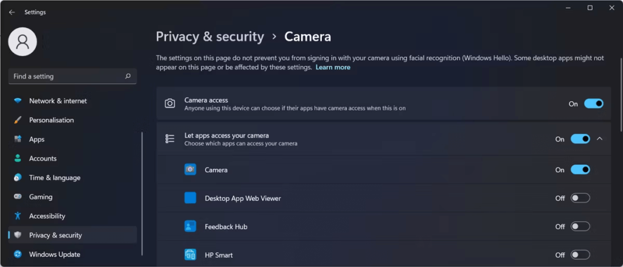Click the Time & language globe icon
This screenshot has width=623, height=267.
(x=18, y=178)
